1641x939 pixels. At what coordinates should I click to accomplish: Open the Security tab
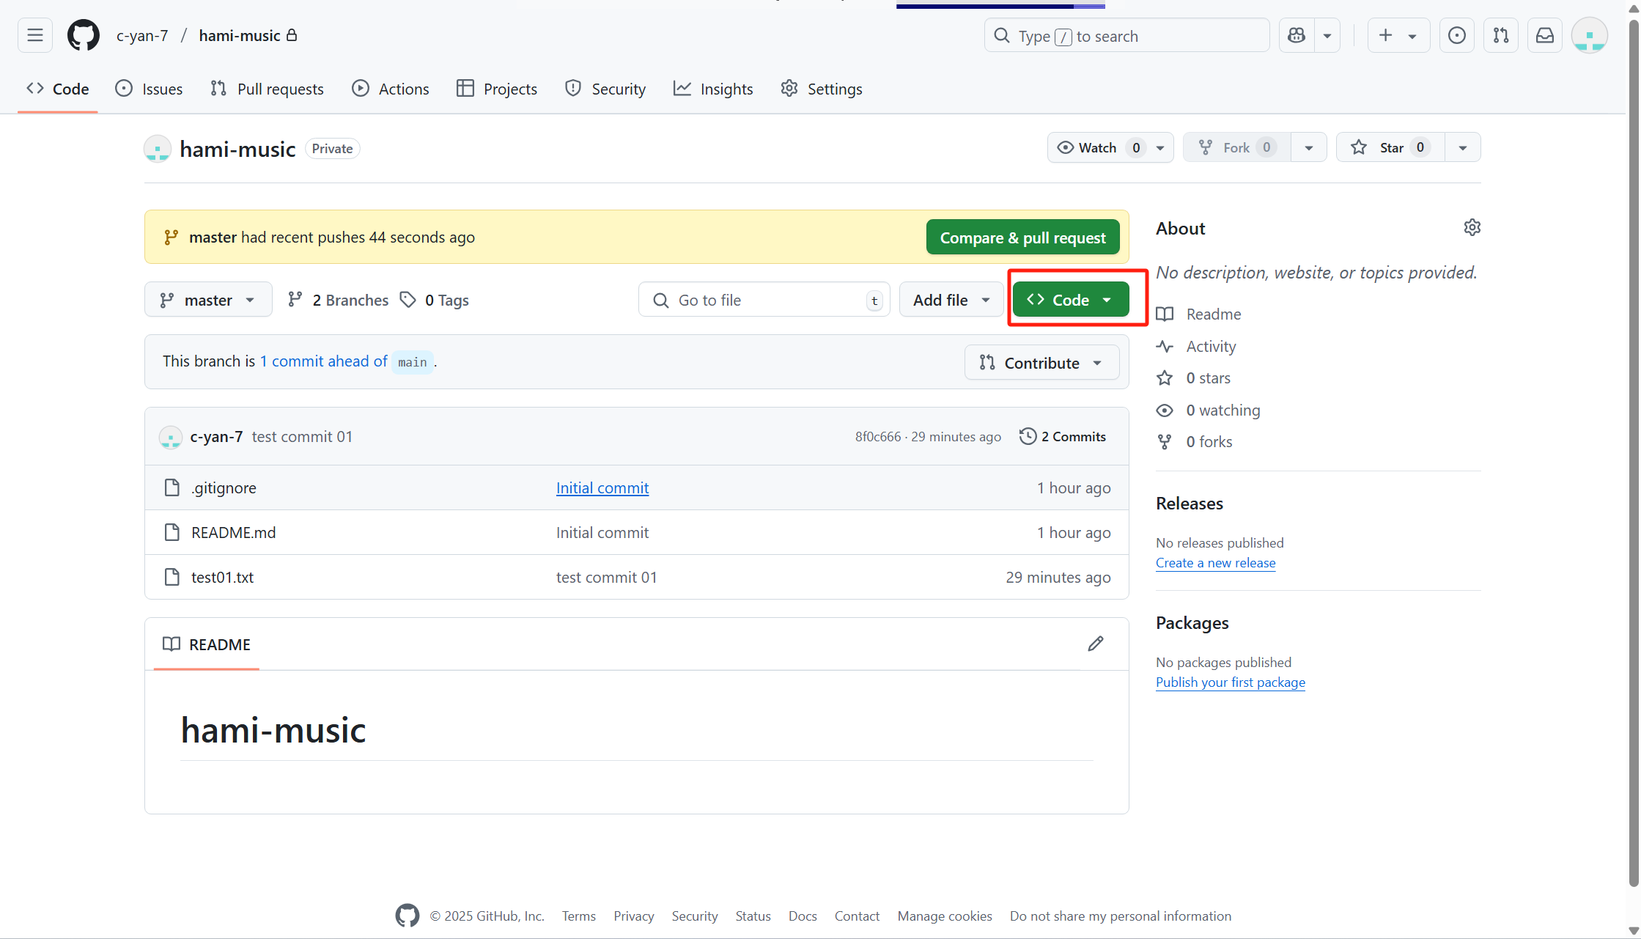(605, 89)
